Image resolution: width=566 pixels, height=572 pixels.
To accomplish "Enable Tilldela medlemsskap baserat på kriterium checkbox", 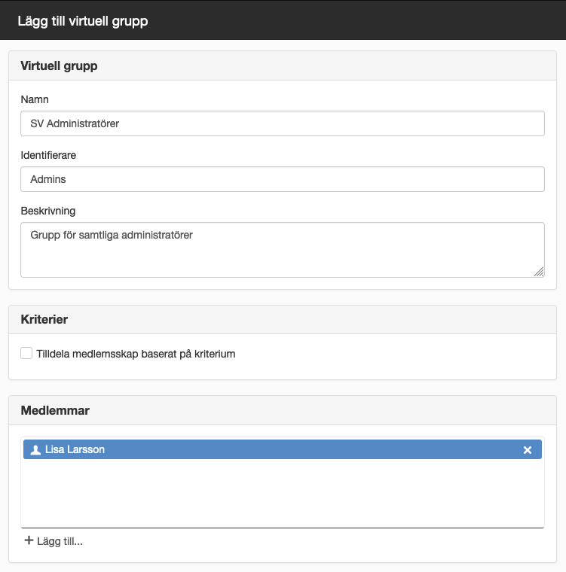I will tap(26, 353).
